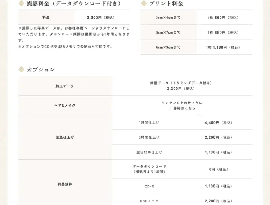Click the diamond icon beside 撮影料金 heading

(21, 4)
